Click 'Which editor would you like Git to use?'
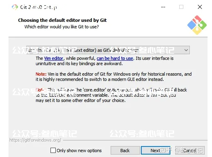 61,27
